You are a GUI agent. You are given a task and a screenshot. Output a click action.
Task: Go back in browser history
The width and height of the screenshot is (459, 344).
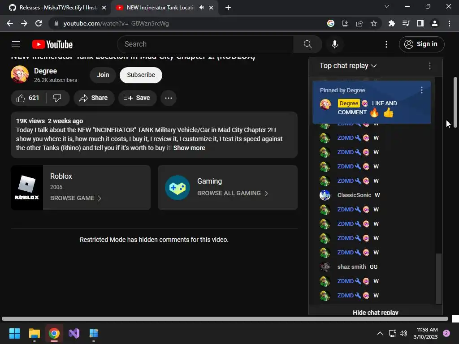[x=10, y=23]
